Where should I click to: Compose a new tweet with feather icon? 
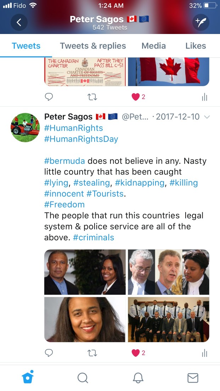[201, 22]
